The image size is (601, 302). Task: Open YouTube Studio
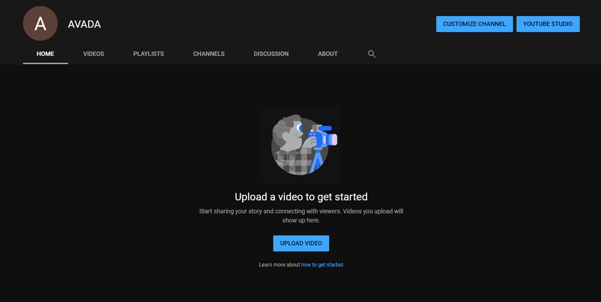(548, 24)
